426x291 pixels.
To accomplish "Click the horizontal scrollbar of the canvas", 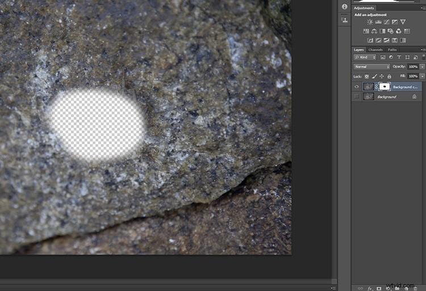I will 166,281.
